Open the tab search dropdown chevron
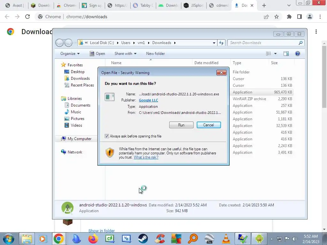The height and width of the screenshot is (245, 327). [289, 5]
